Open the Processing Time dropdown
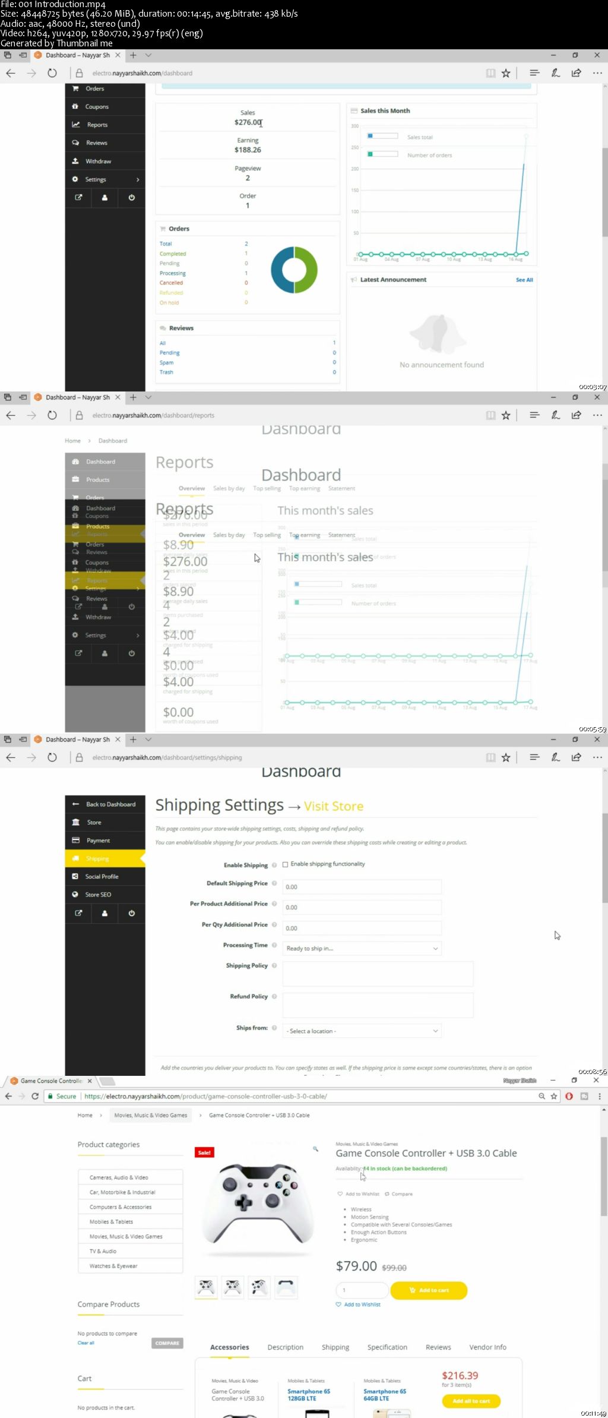 click(362, 948)
